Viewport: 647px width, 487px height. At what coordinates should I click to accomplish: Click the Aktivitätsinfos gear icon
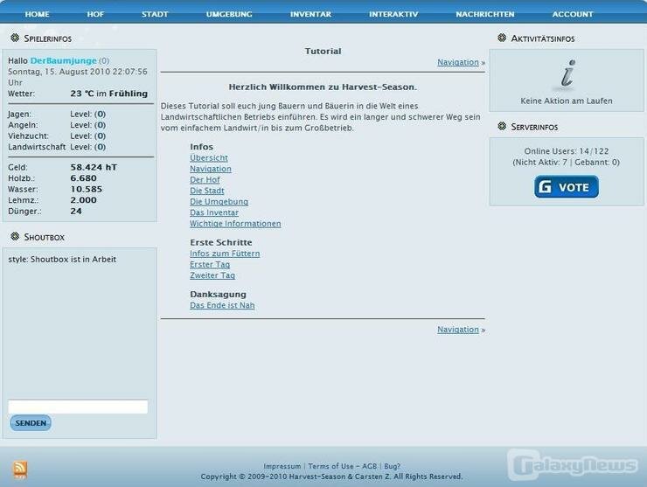(502, 38)
